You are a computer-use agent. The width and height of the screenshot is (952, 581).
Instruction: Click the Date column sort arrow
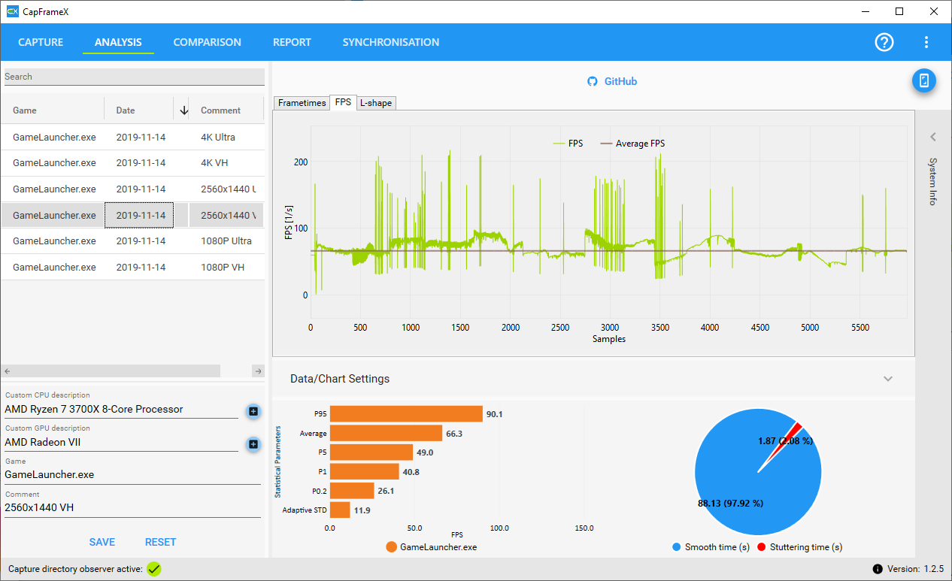coord(183,110)
